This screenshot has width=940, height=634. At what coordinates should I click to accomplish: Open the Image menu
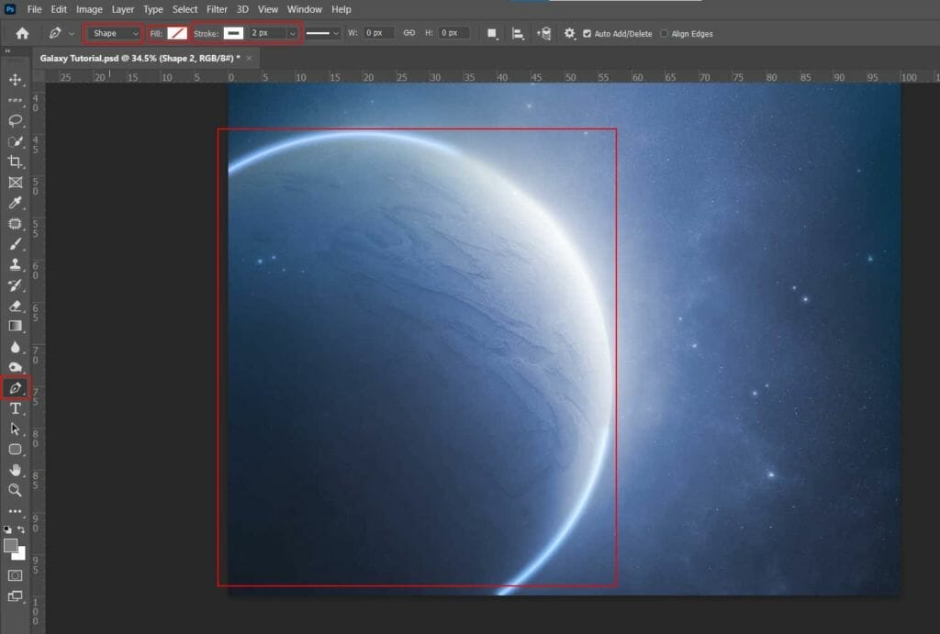coord(89,9)
